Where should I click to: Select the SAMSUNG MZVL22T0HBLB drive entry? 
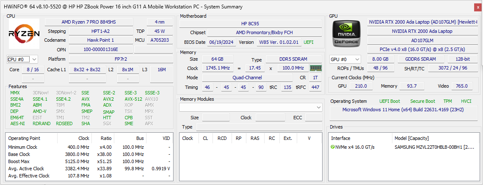[x=433, y=147]
